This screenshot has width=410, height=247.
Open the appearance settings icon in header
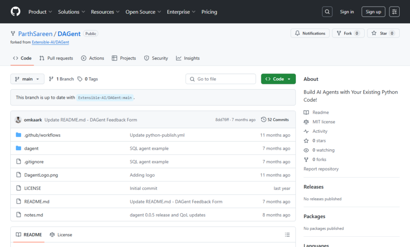[394, 12]
